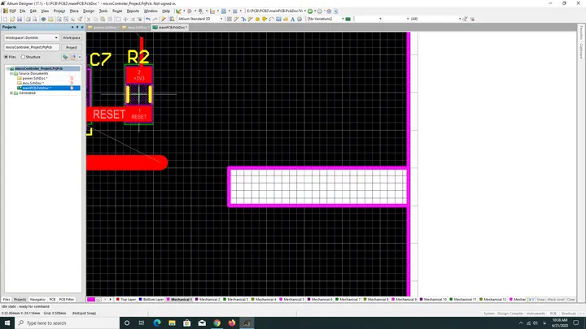Click the magenta current layer color swatch
586x329 pixels.
coord(91,300)
